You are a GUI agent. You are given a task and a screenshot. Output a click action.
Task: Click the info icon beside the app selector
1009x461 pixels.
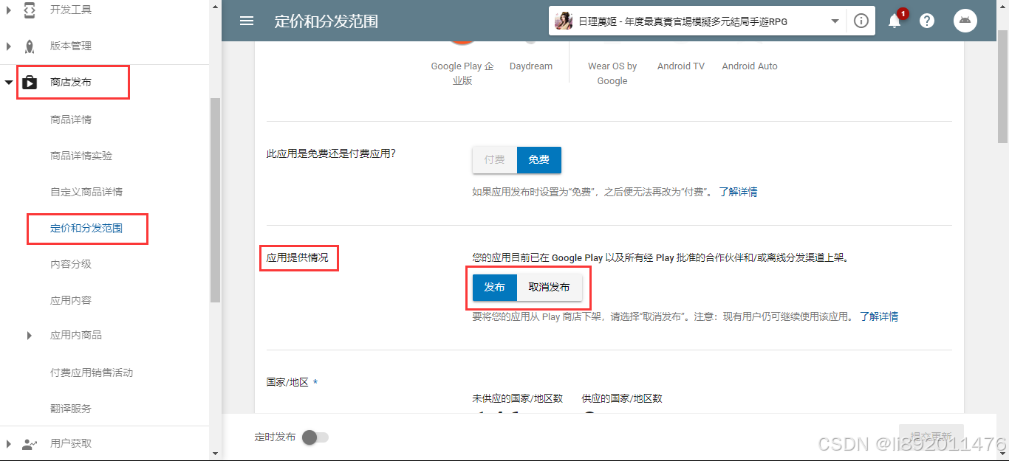(861, 21)
